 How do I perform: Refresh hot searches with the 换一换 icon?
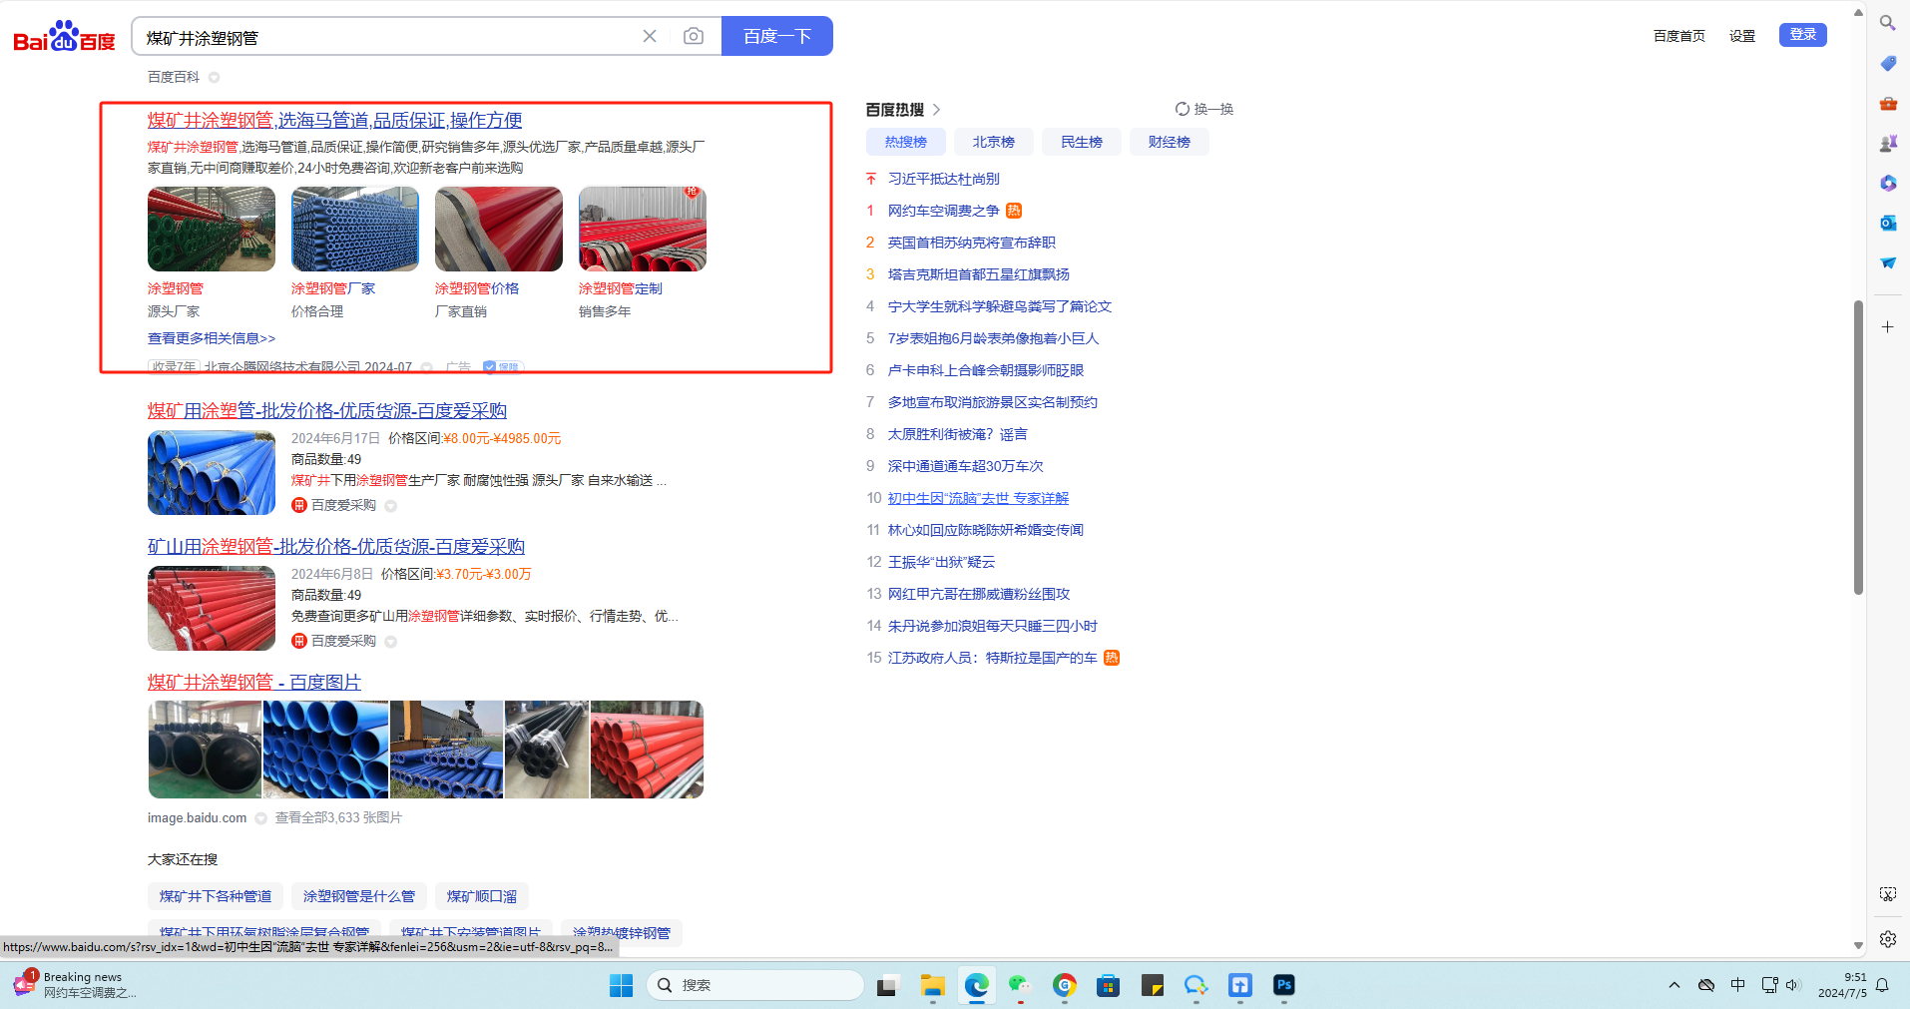[1183, 109]
